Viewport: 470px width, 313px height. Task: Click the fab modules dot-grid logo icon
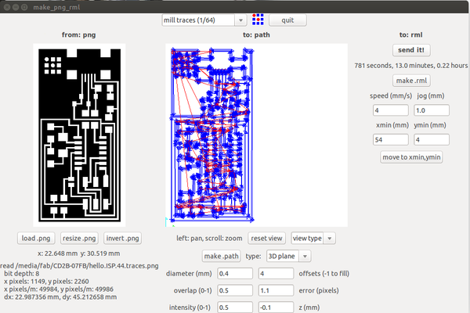258,20
